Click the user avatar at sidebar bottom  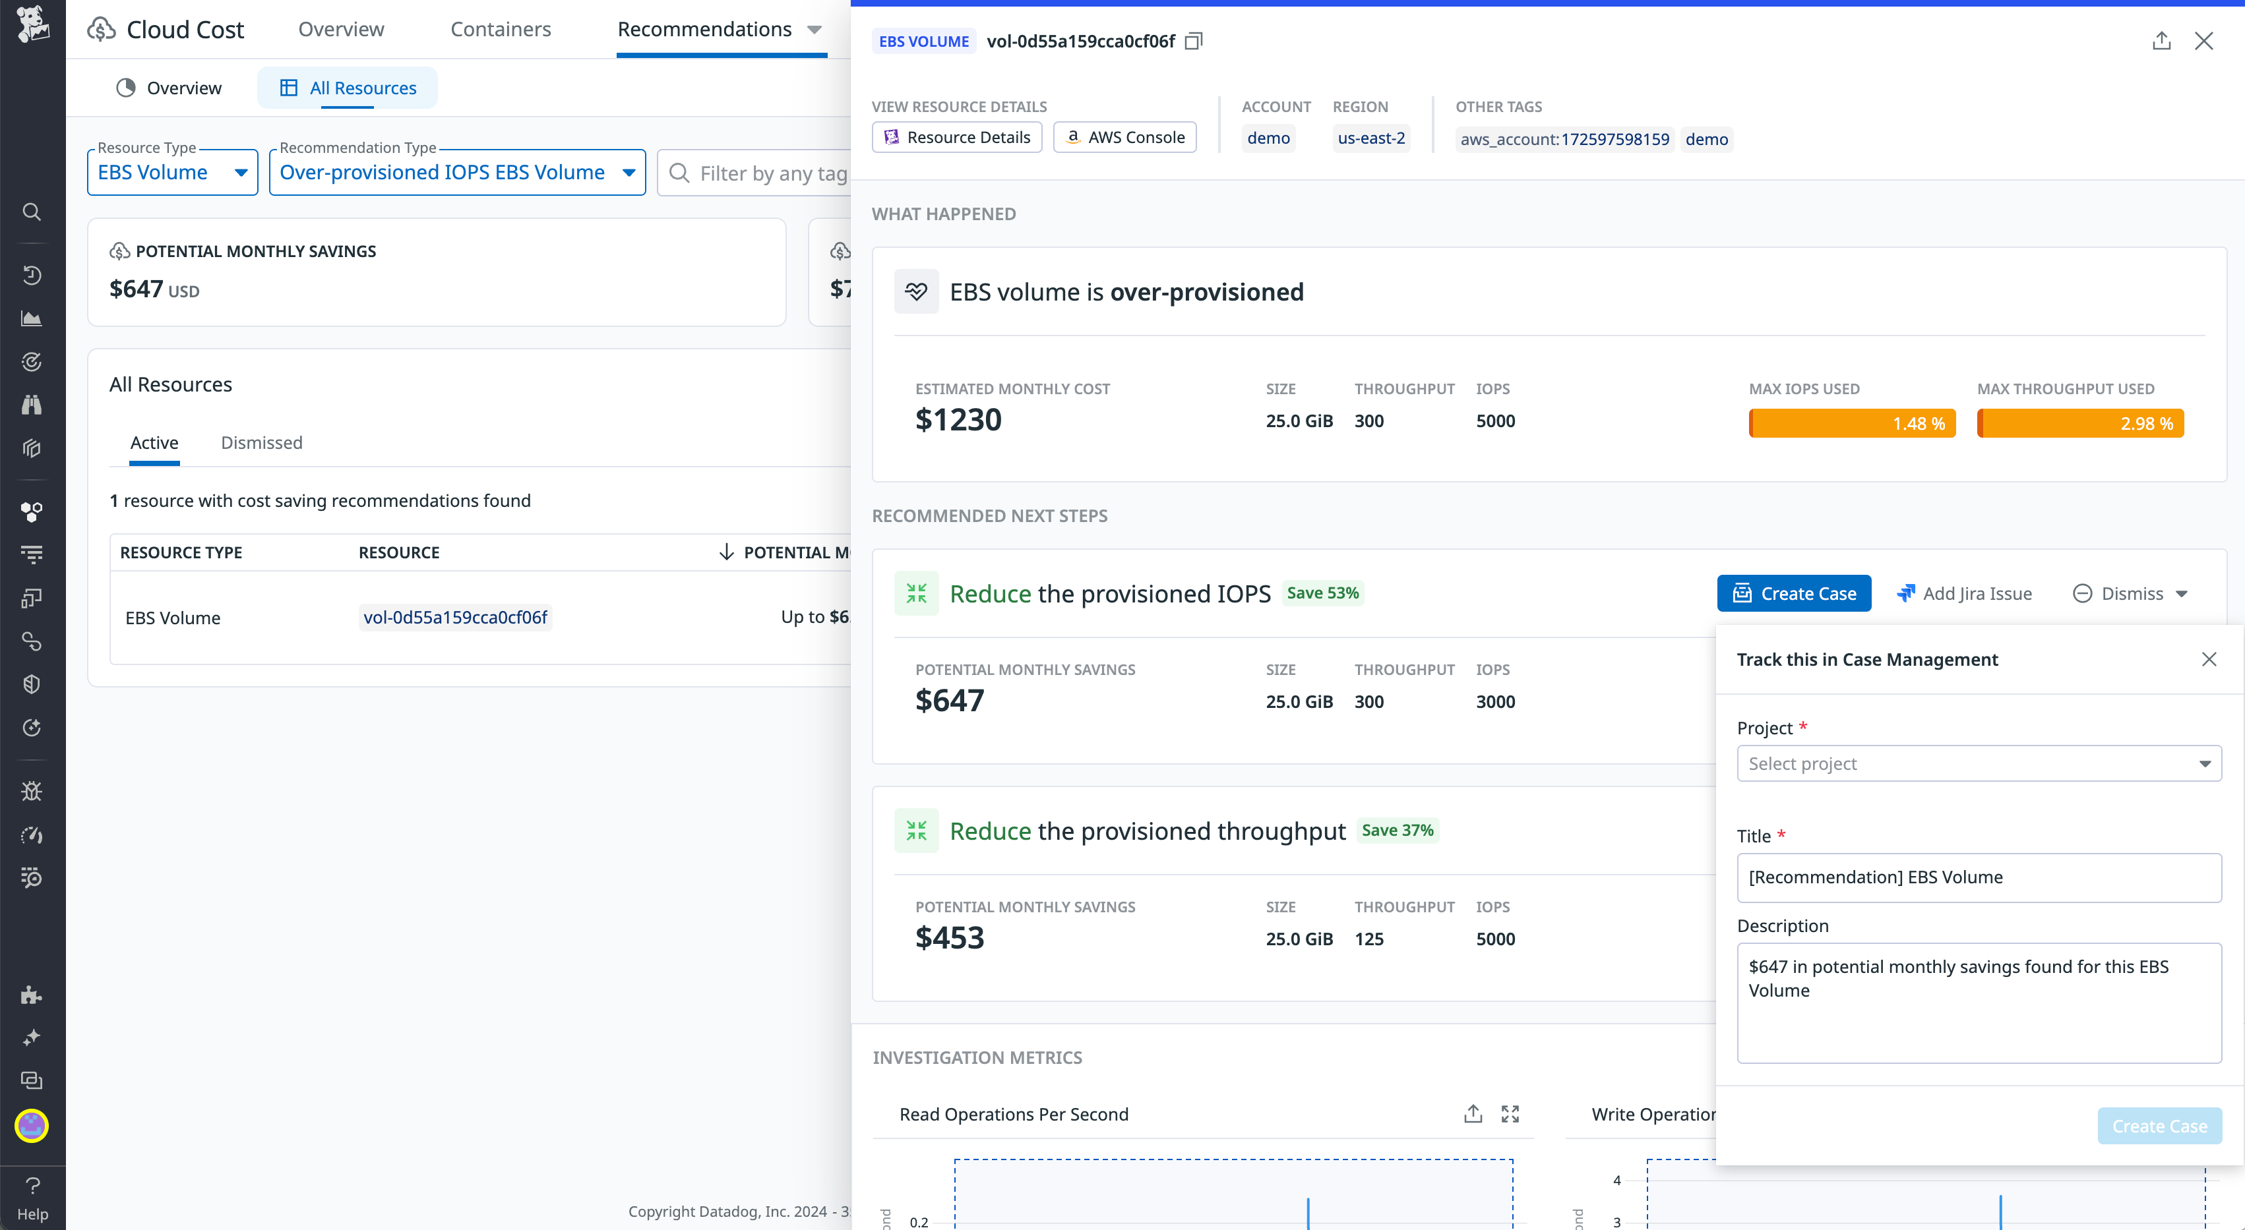pyautogui.click(x=32, y=1125)
